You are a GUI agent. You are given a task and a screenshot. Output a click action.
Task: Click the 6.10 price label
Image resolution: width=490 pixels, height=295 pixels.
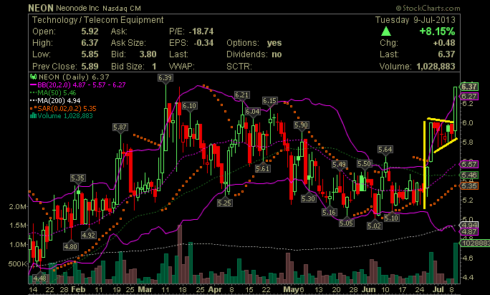189,106
